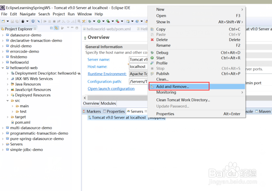Click the Host name field
Viewport: 272px width, 191px height.
tap(138, 67)
